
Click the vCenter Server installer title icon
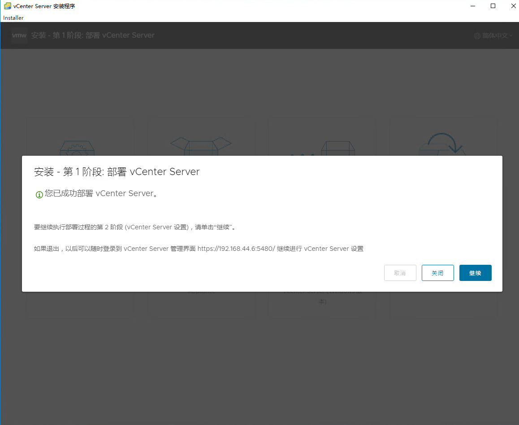coord(7,6)
